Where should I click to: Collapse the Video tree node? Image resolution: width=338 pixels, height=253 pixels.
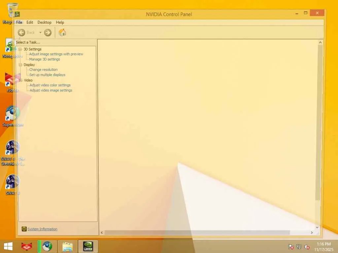pos(21,80)
